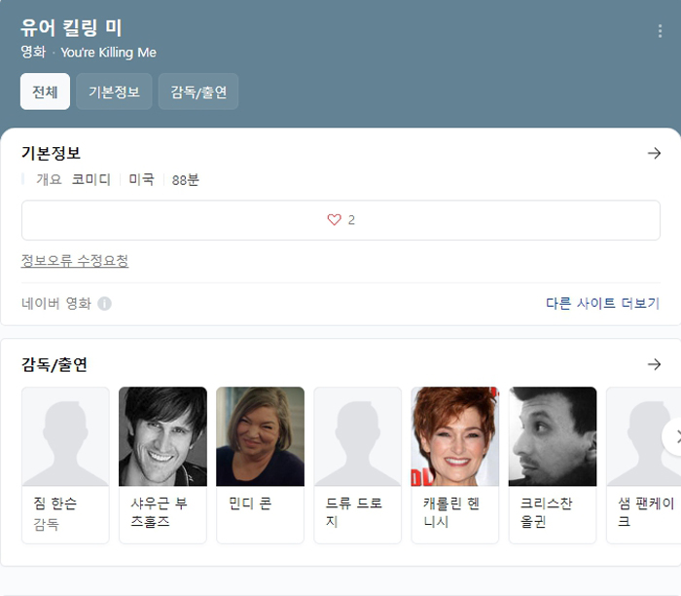Click the heart like icon

(334, 220)
